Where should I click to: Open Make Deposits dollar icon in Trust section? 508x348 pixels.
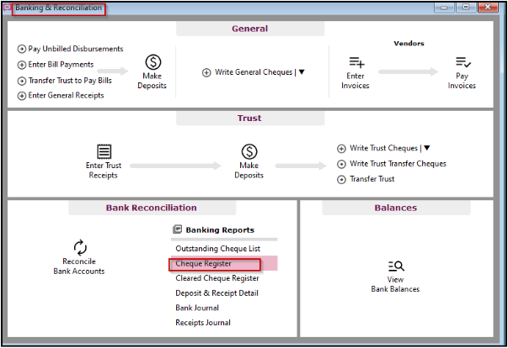click(x=249, y=151)
